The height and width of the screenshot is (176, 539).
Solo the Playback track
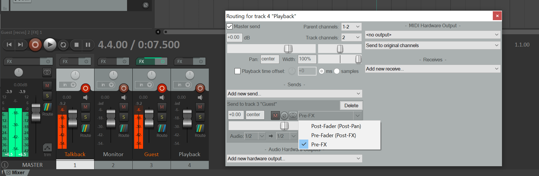(200, 117)
